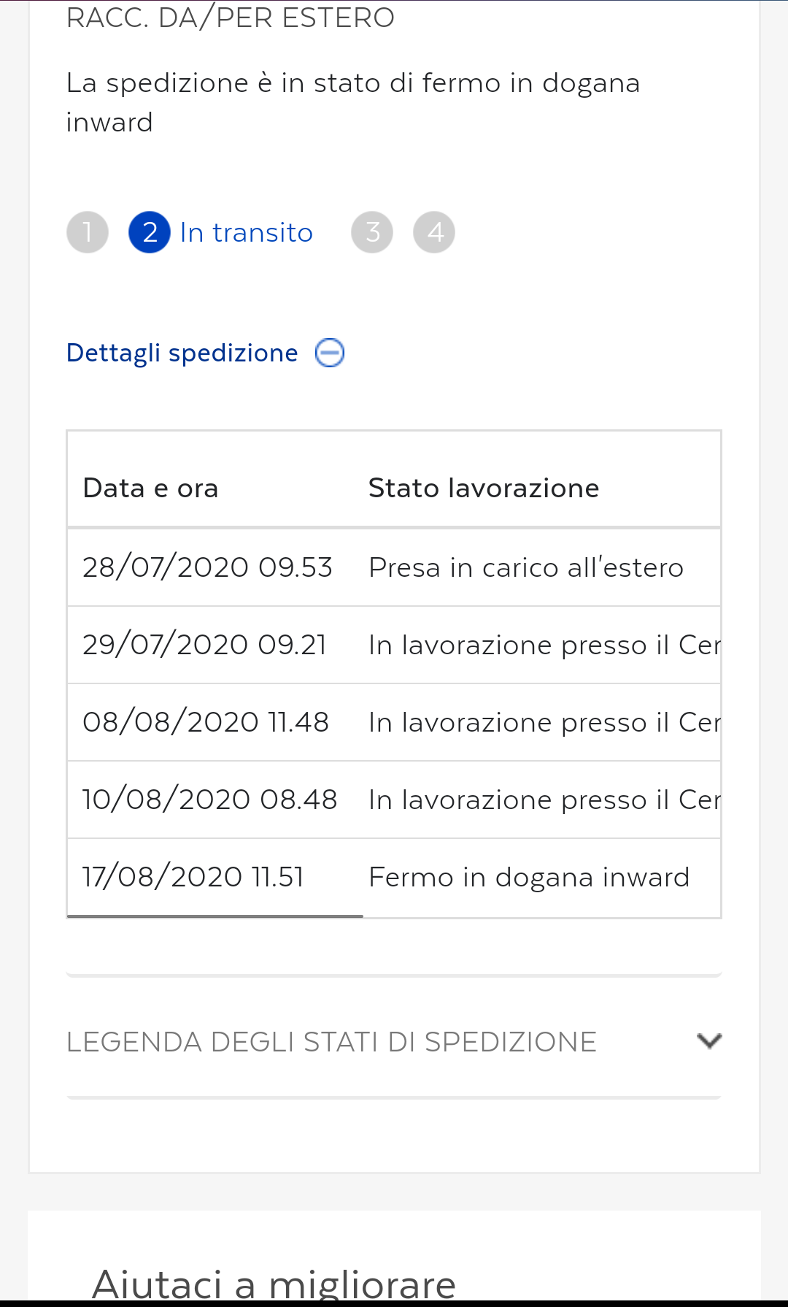Click the 'Fermo in dogana inward' status row

pyautogui.click(x=529, y=877)
